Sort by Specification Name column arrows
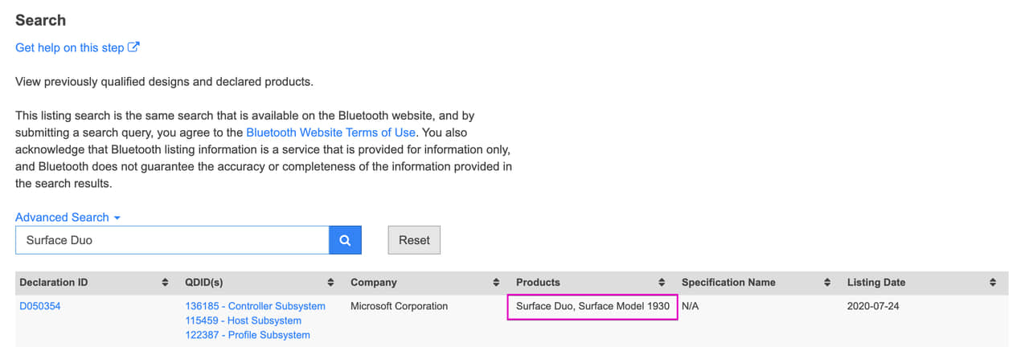The image size is (1029, 363). (827, 283)
